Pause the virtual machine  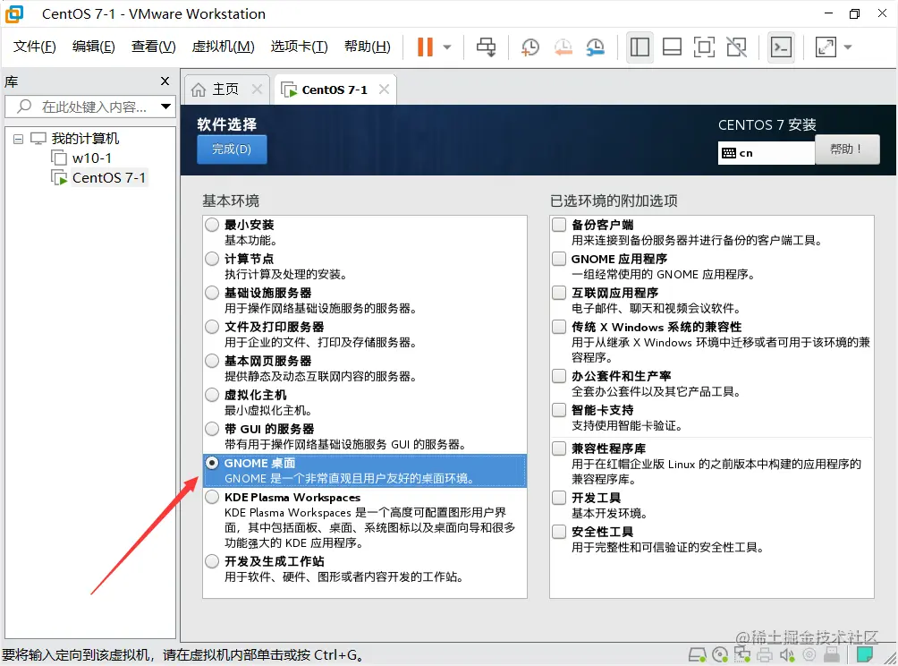[x=425, y=47]
